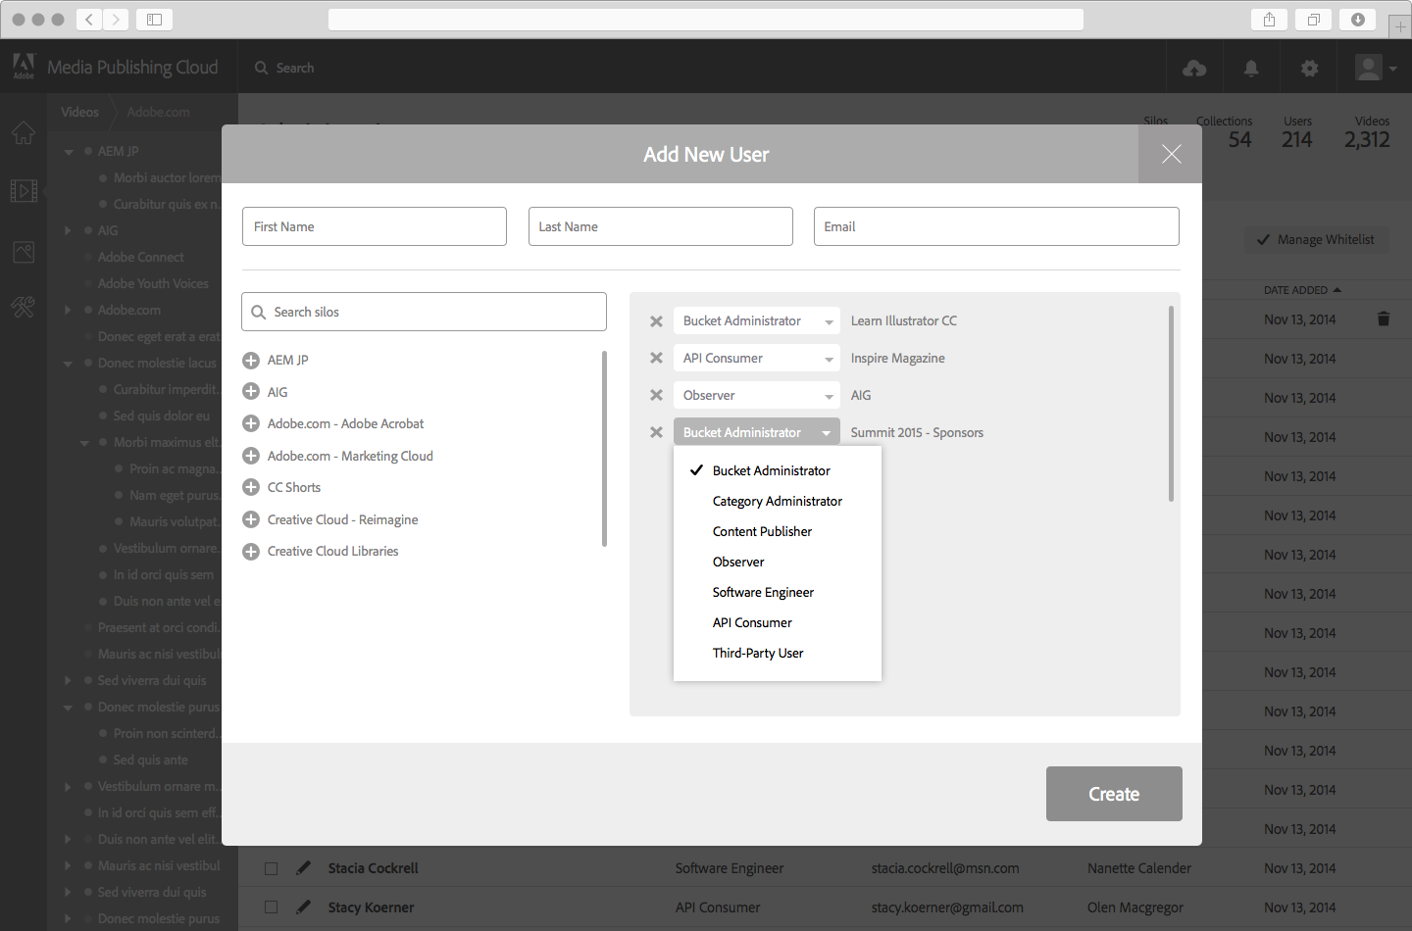
Task: Click Manage Whitelist button
Action: [x=1317, y=239]
